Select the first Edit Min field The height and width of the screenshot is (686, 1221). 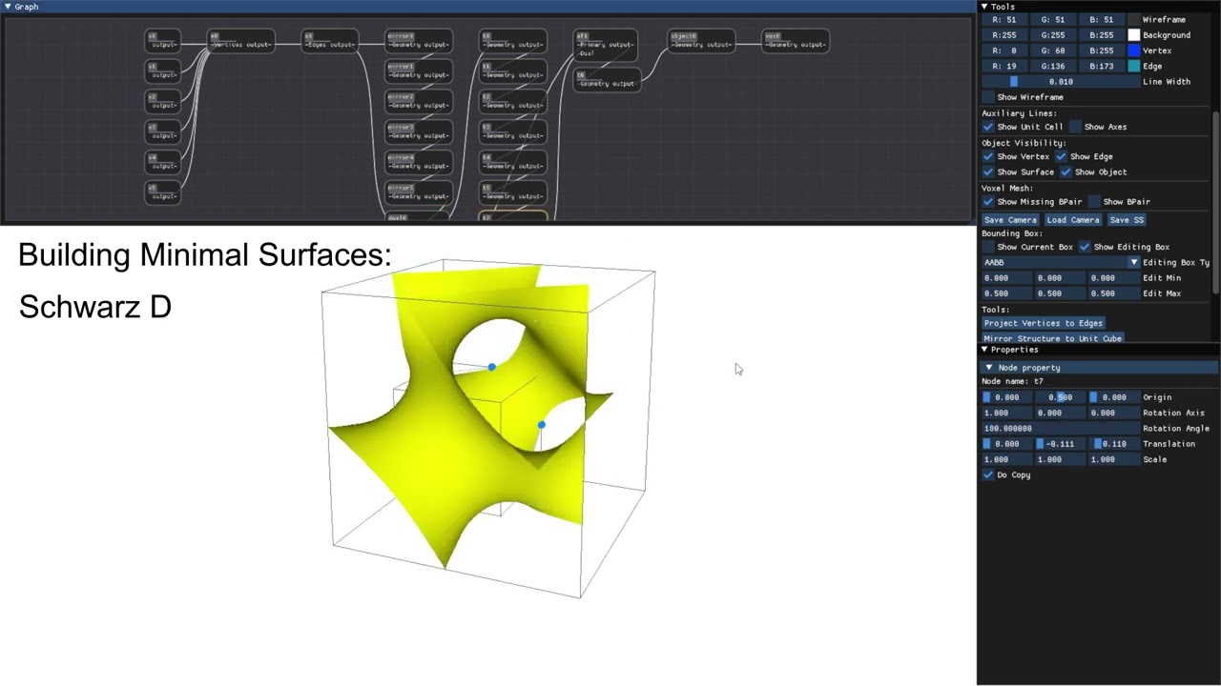[x=1006, y=278]
